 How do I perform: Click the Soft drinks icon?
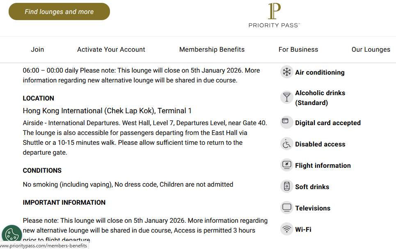point(286,186)
